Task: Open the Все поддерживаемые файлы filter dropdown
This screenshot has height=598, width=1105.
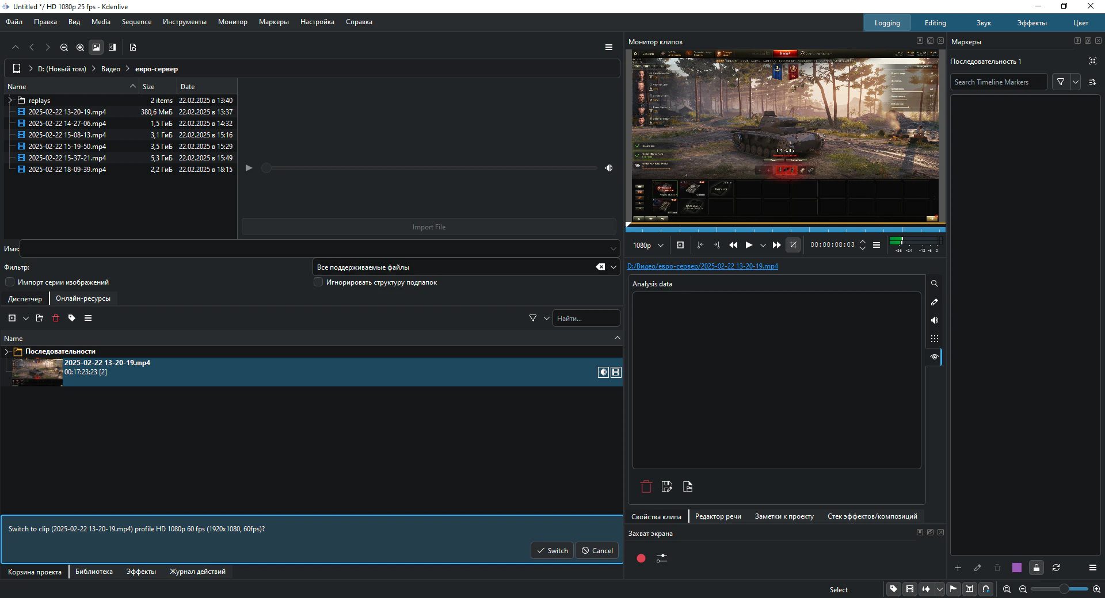Action: pos(614,267)
